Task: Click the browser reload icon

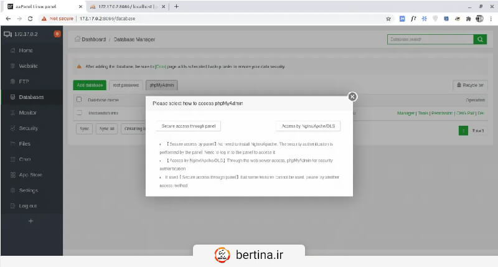Action: point(30,19)
